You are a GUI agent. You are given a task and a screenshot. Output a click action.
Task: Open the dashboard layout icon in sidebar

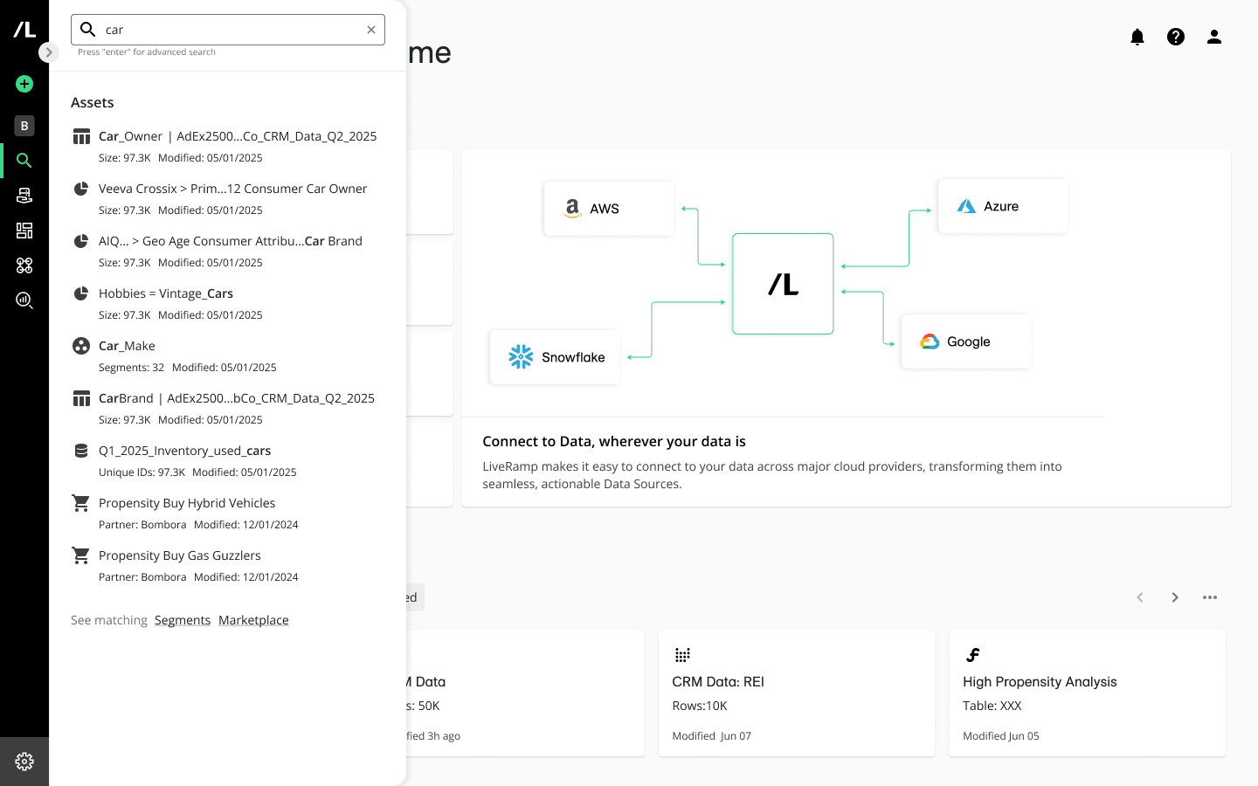[x=24, y=231]
